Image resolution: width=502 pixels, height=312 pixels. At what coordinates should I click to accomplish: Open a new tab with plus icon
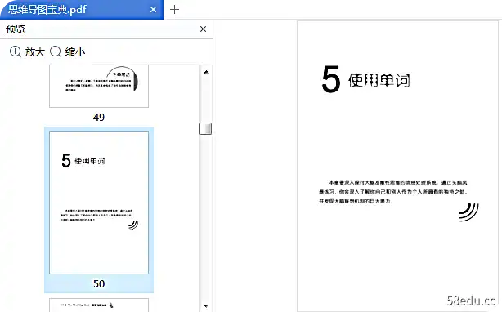[174, 10]
